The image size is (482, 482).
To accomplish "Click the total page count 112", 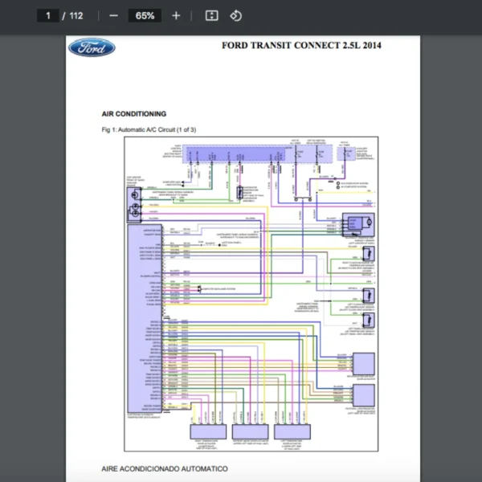I will pyautogui.click(x=76, y=15).
